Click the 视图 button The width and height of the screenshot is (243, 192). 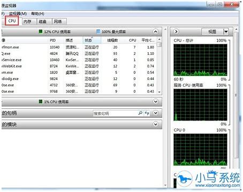tap(212, 32)
